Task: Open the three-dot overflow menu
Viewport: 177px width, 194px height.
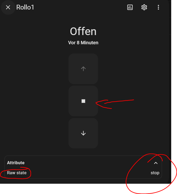Action: coord(158,7)
